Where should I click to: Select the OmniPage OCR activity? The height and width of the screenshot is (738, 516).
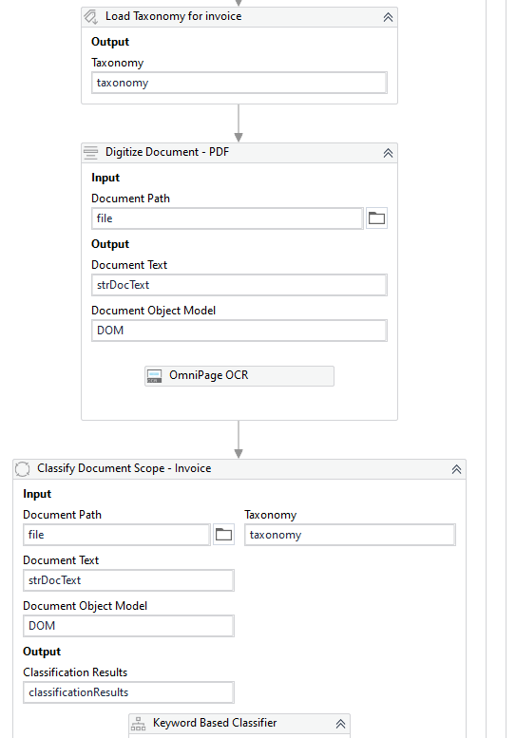pyautogui.click(x=239, y=376)
